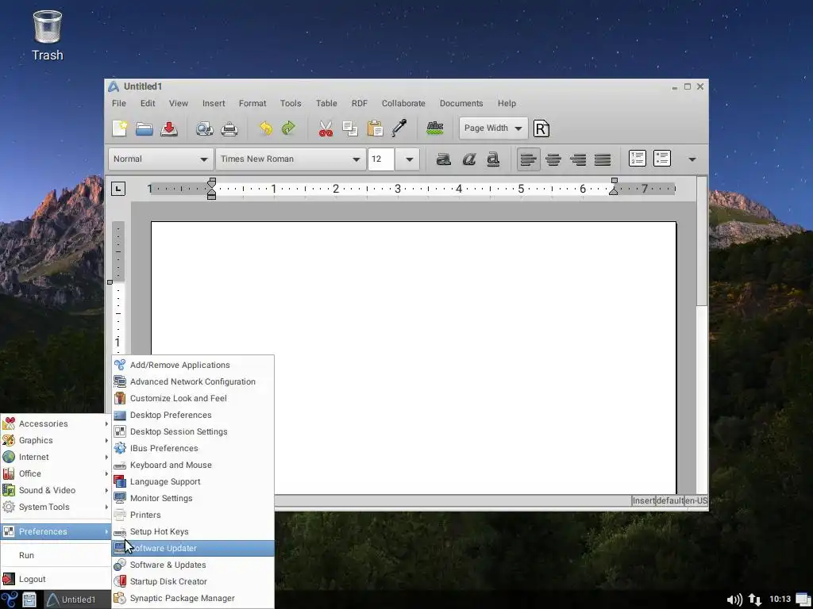
Task: Redo the last undone action
Action: 288,128
